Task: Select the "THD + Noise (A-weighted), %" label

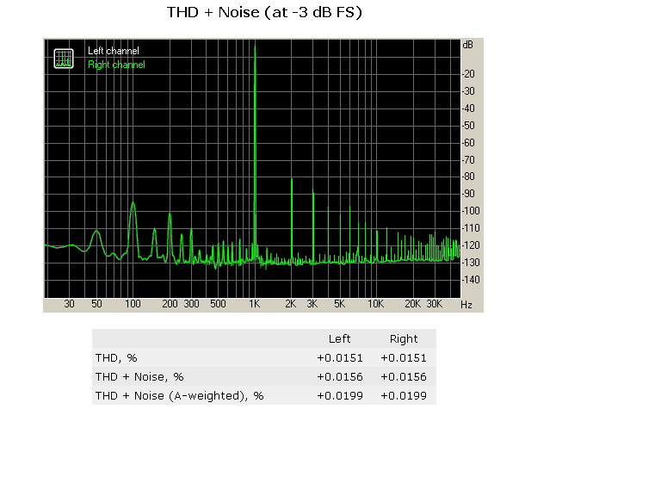Action: [180, 396]
